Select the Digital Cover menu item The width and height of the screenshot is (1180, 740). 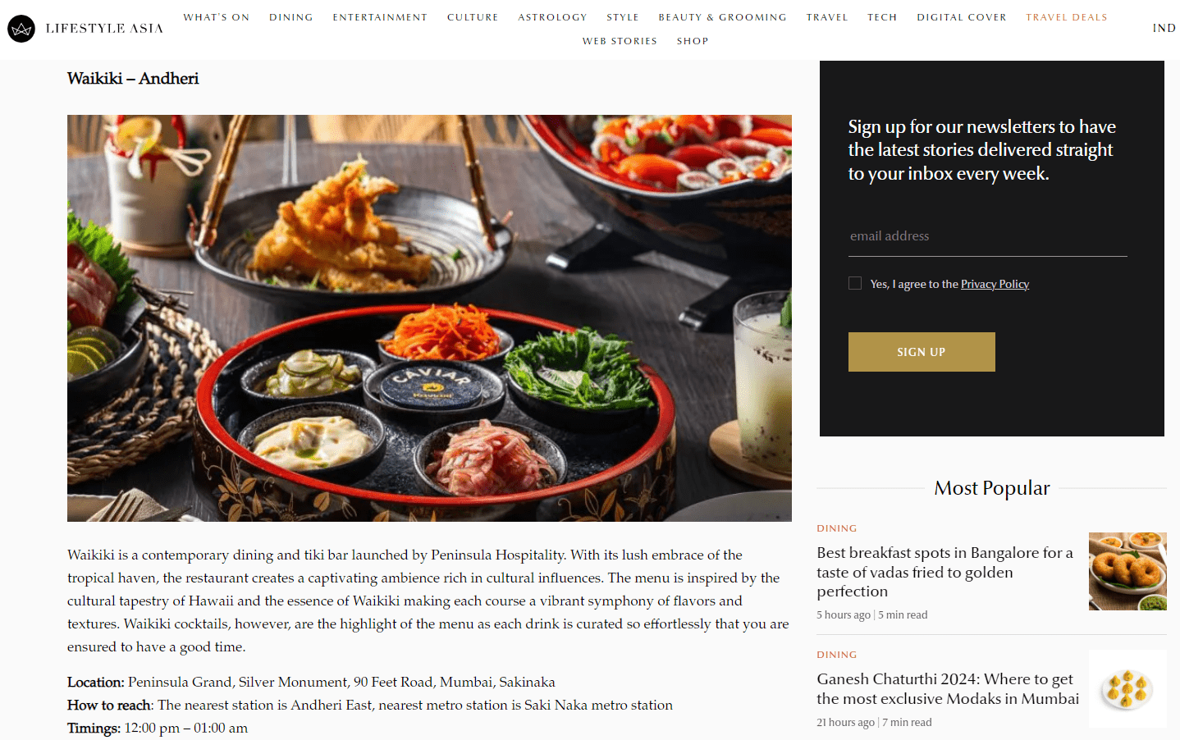click(x=961, y=17)
